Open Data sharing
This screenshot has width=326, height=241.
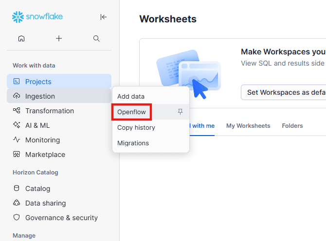click(x=59, y=203)
